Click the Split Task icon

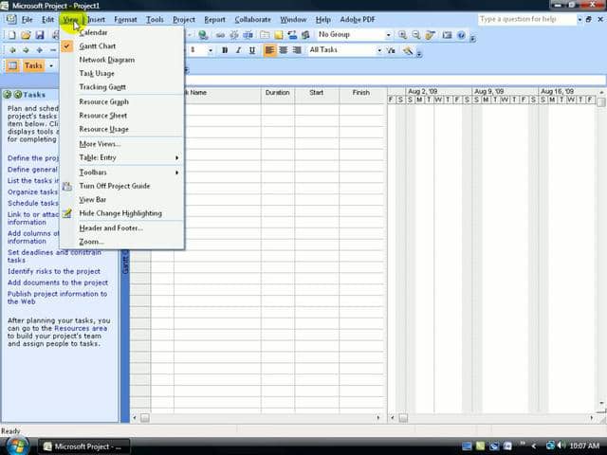248,35
